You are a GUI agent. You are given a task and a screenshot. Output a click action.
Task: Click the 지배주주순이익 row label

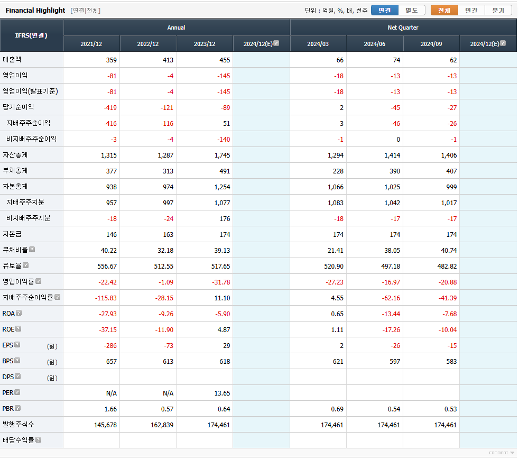(x=29, y=123)
